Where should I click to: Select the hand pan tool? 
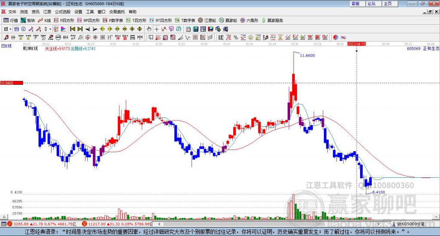[149, 29]
